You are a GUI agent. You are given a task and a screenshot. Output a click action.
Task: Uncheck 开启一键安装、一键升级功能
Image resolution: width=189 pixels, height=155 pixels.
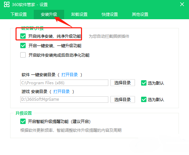click(x=23, y=45)
